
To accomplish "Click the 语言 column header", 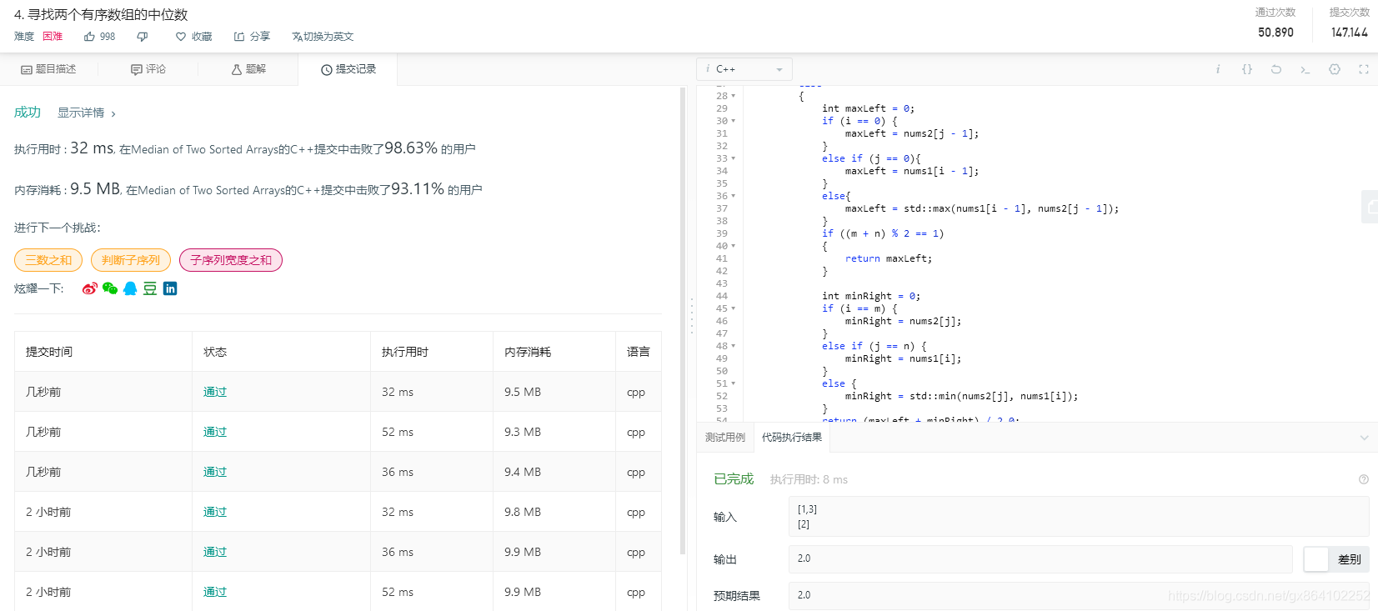I will click(x=639, y=352).
